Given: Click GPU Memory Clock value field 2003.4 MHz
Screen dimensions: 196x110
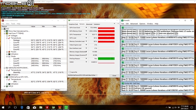Looking at the screenshot, I should 93,31.
